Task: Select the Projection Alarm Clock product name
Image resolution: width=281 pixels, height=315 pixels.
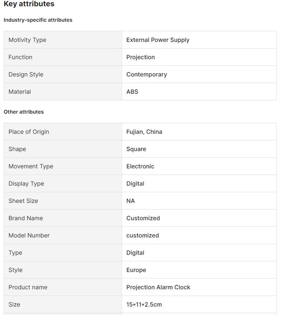Action: (x=158, y=287)
